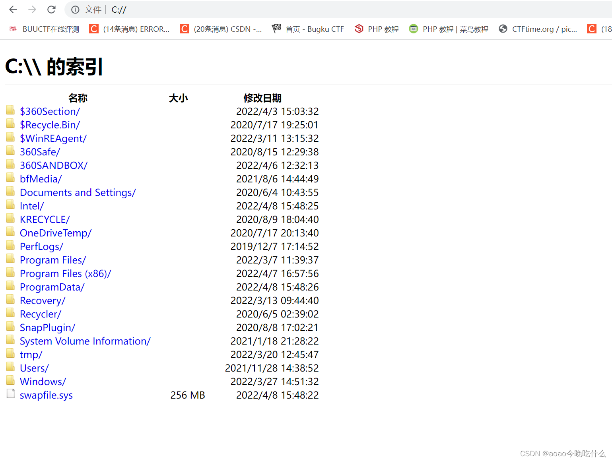The width and height of the screenshot is (612, 461).
Task: Open the Program Files/ folder
Action: 53,260
